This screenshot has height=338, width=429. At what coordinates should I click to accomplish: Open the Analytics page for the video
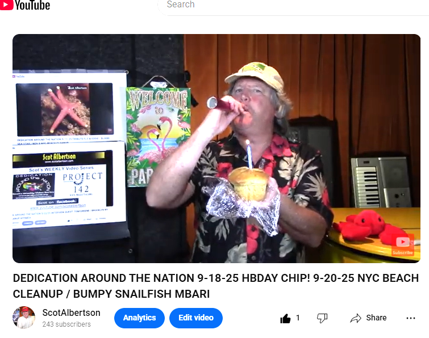click(x=139, y=318)
